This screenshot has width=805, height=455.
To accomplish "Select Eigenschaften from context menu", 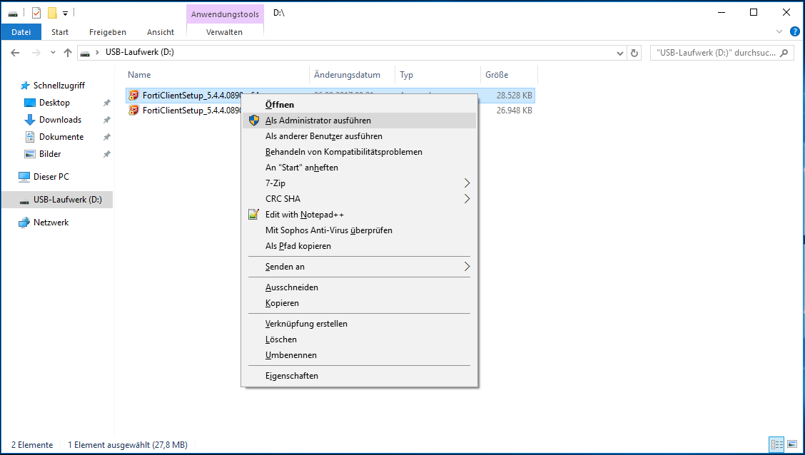I will point(291,376).
